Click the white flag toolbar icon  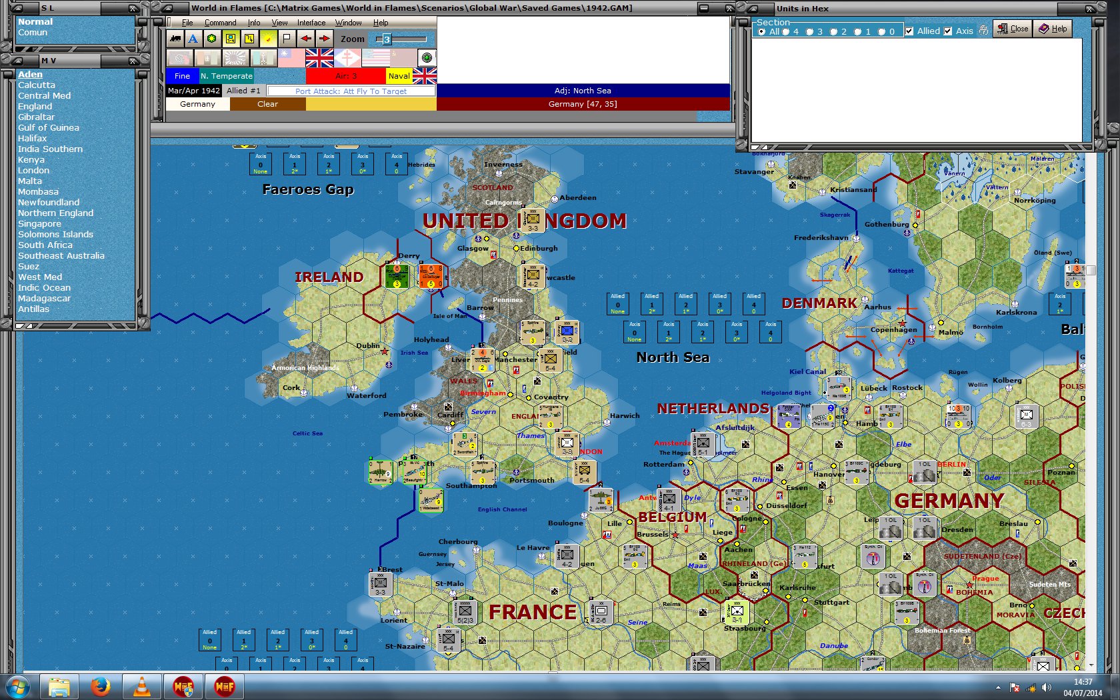coord(286,39)
